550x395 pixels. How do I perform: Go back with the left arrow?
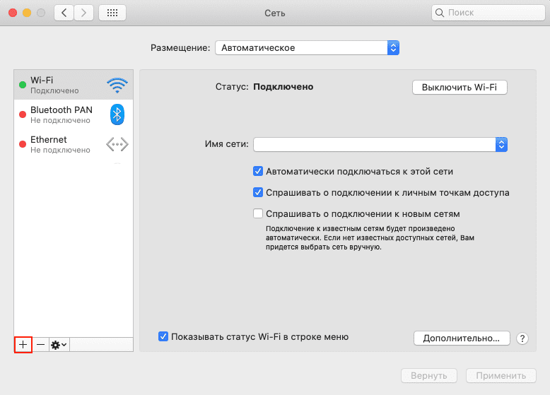click(64, 13)
